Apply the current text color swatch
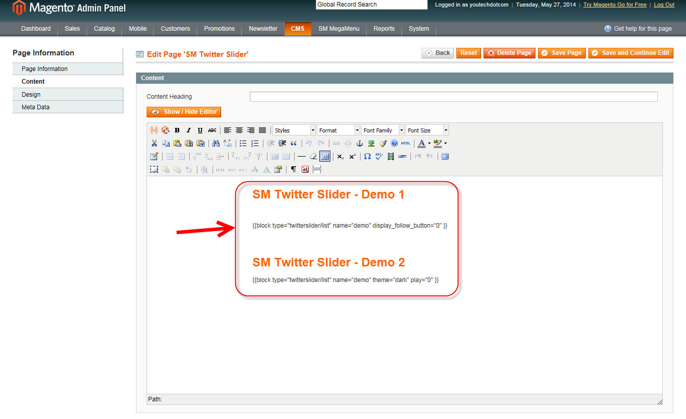Viewport: 686px width, 419px height. tap(422, 143)
